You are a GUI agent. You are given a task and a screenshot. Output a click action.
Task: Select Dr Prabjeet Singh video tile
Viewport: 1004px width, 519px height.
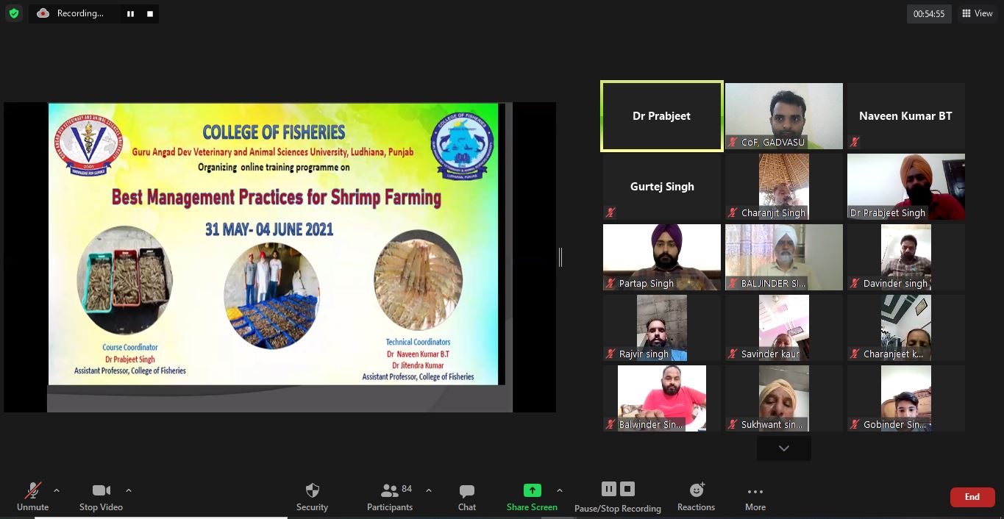click(906, 187)
